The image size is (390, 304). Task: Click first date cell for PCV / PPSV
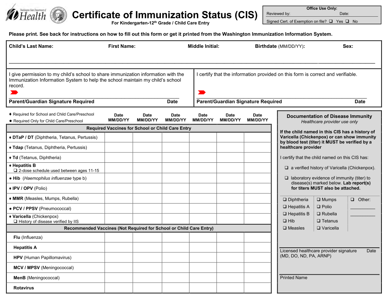119,208
